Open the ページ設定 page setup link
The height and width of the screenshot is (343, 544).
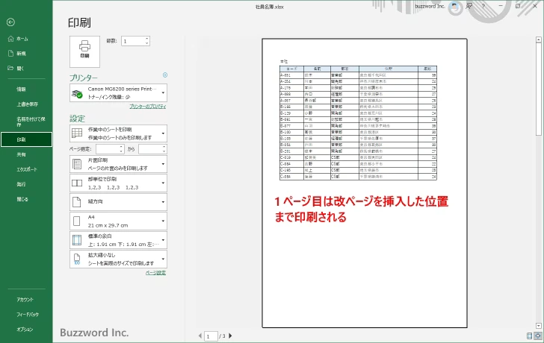(x=155, y=273)
